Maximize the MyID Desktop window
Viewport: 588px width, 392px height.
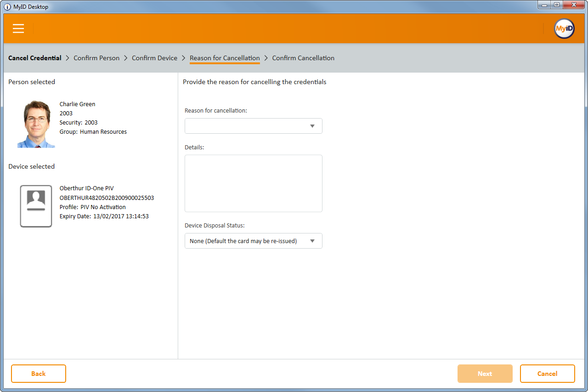[x=557, y=5]
